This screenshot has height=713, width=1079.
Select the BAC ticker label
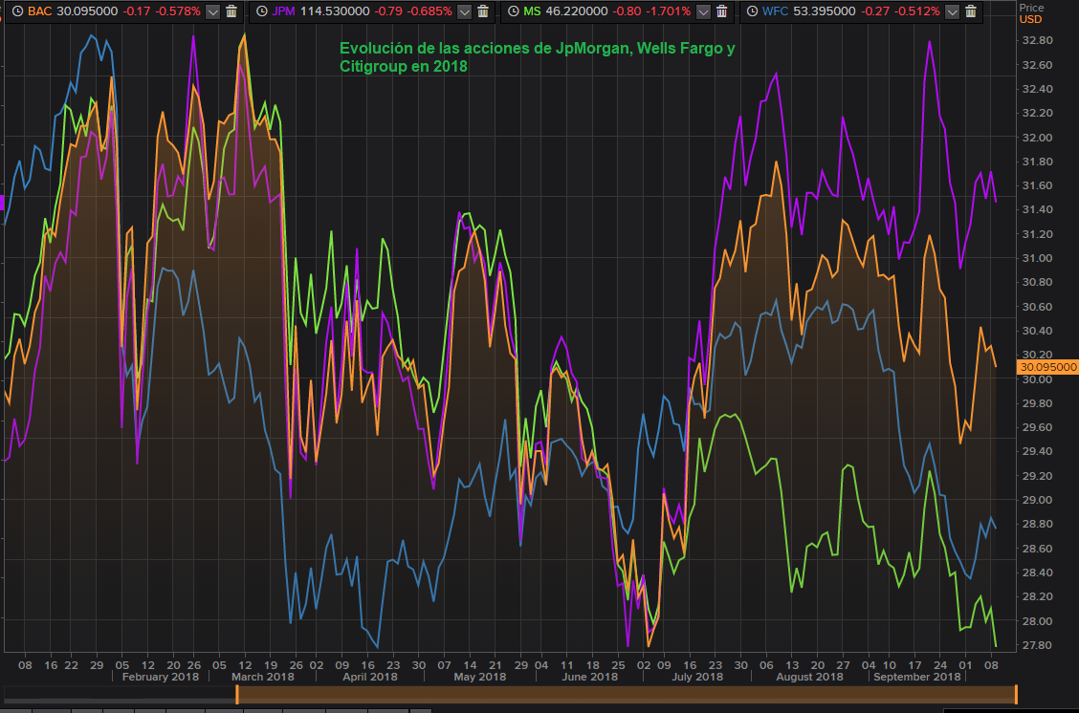[x=40, y=11]
